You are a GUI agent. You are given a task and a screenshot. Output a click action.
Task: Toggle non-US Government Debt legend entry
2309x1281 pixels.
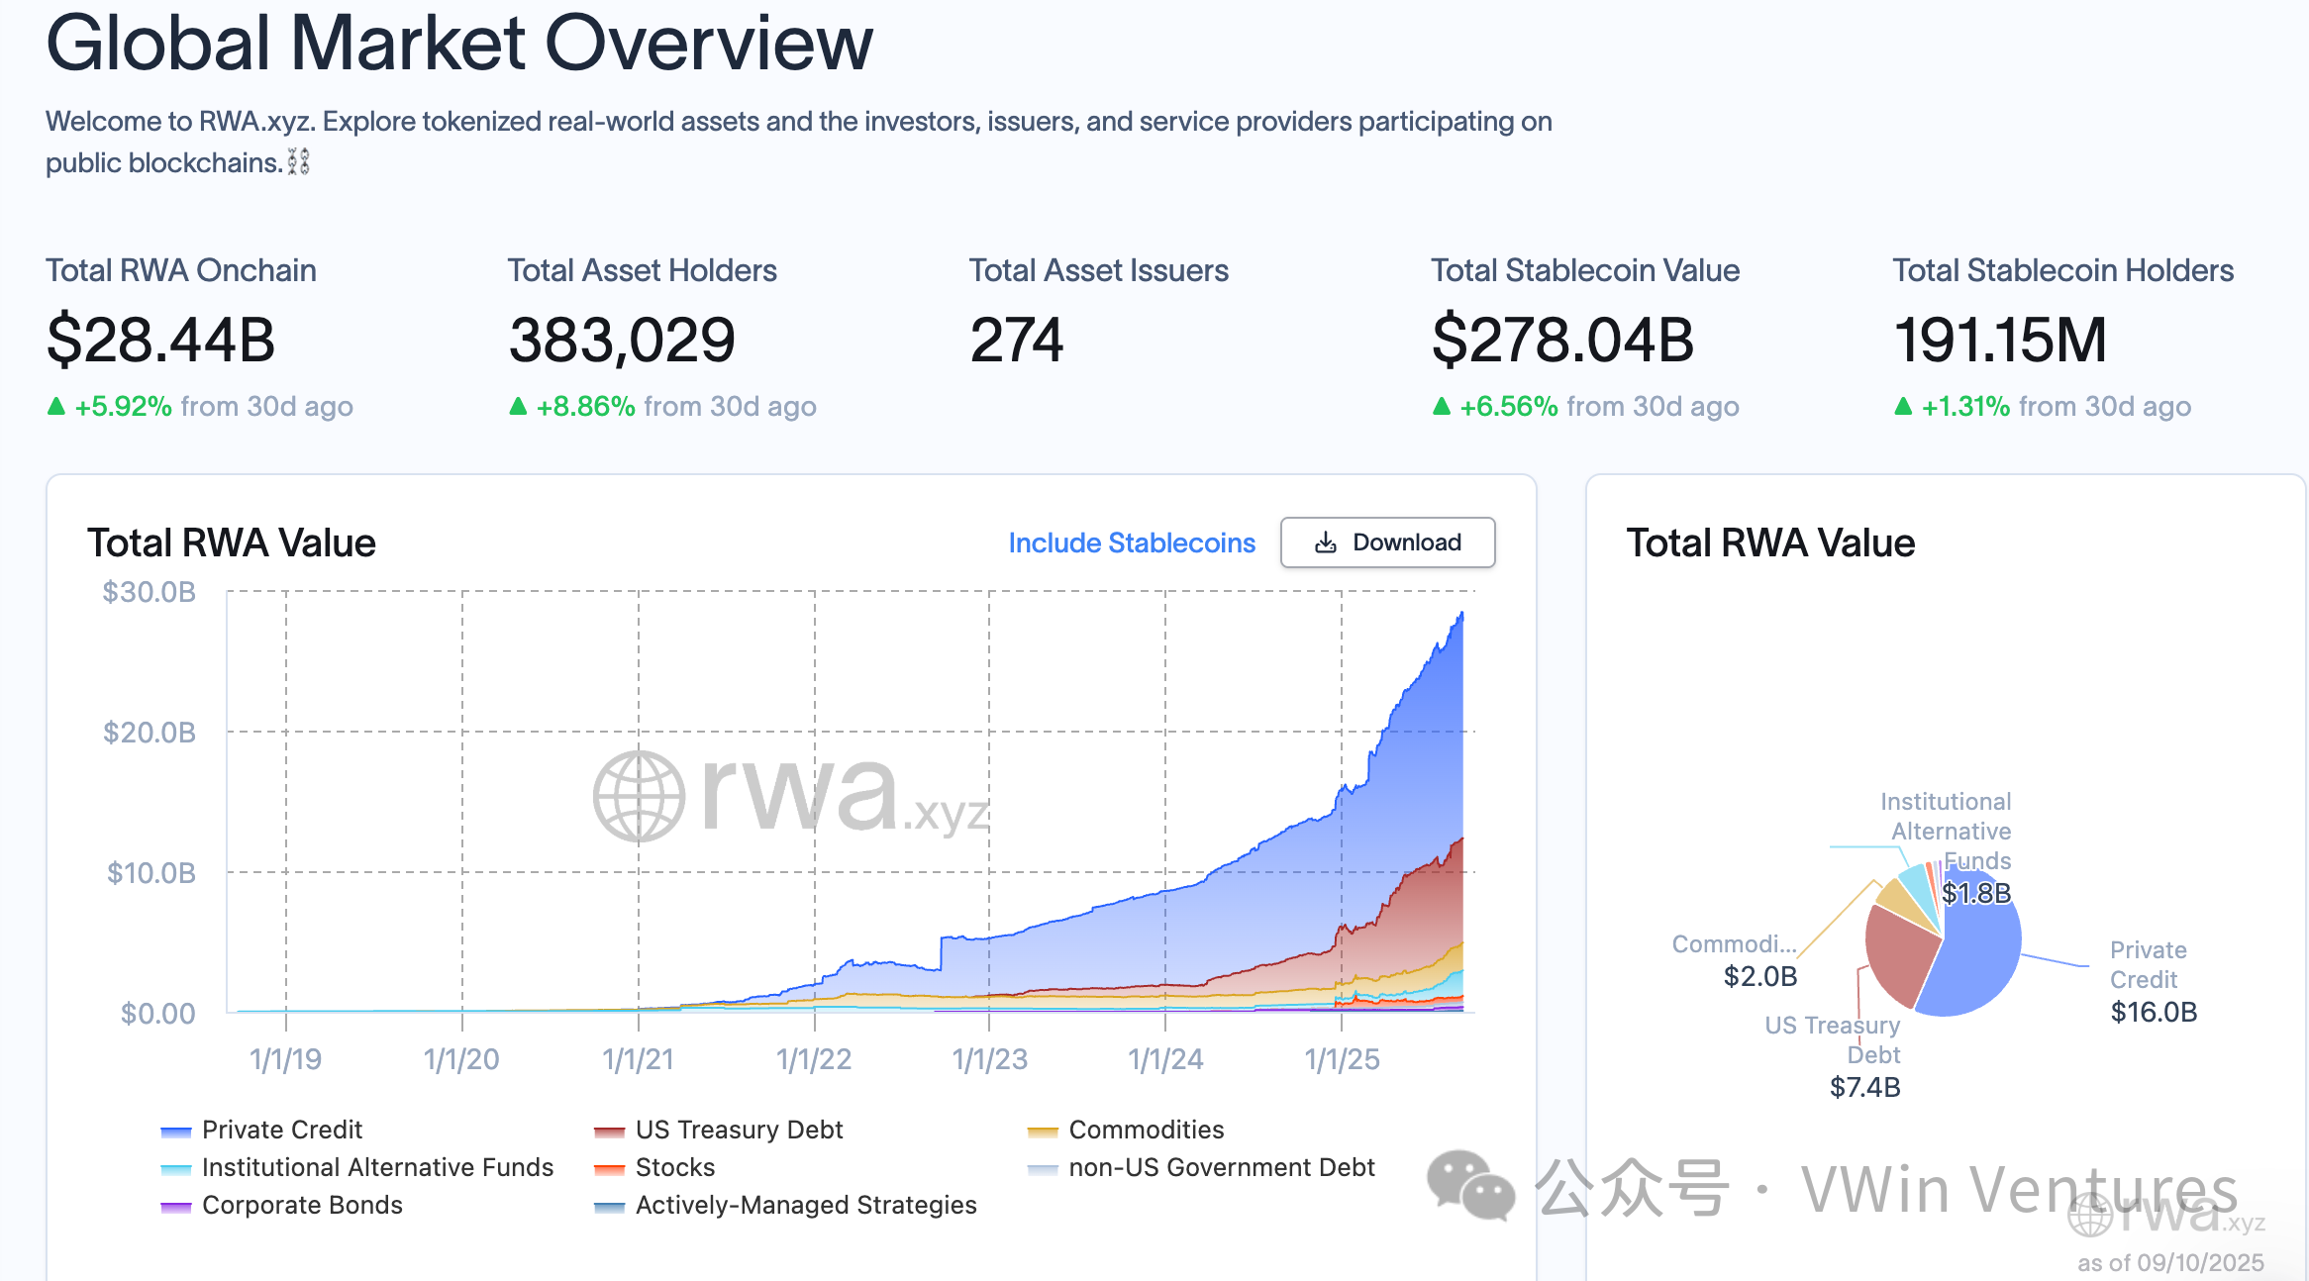click(1221, 1167)
